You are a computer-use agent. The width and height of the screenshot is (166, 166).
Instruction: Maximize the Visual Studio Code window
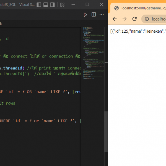87,5
